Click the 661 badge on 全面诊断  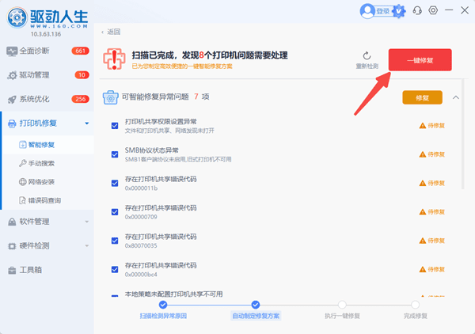pos(80,51)
